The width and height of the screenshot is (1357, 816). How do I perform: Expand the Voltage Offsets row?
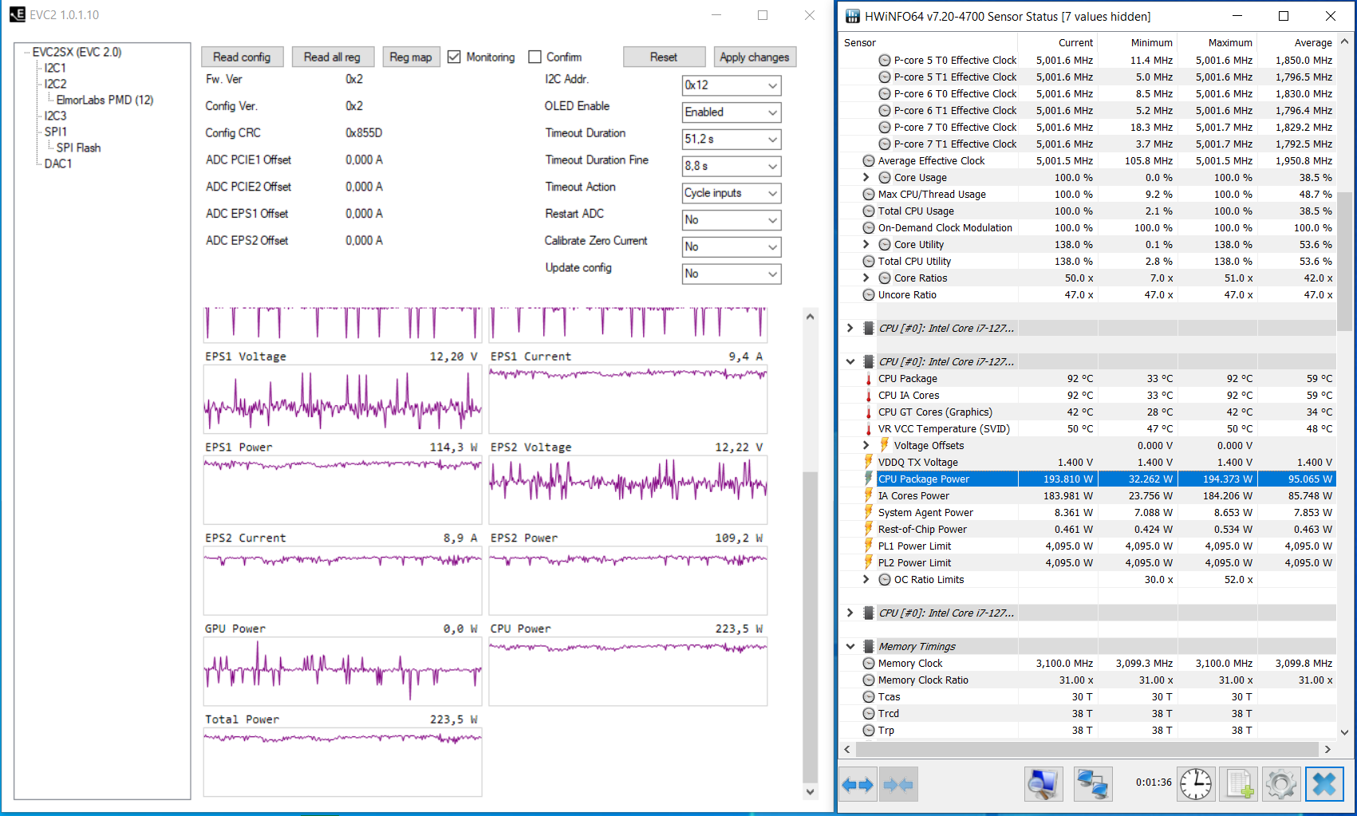click(866, 446)
